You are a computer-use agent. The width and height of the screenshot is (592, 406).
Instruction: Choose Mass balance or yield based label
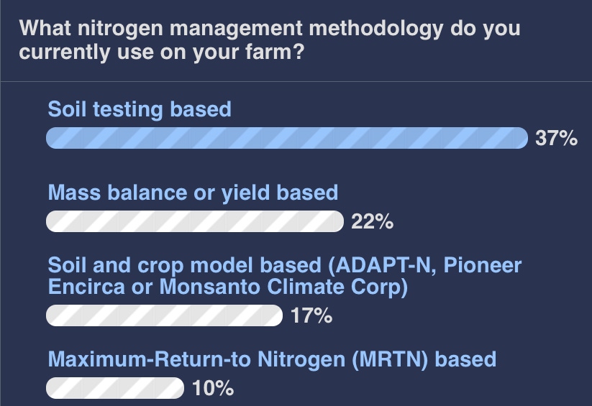pos(193,193)
